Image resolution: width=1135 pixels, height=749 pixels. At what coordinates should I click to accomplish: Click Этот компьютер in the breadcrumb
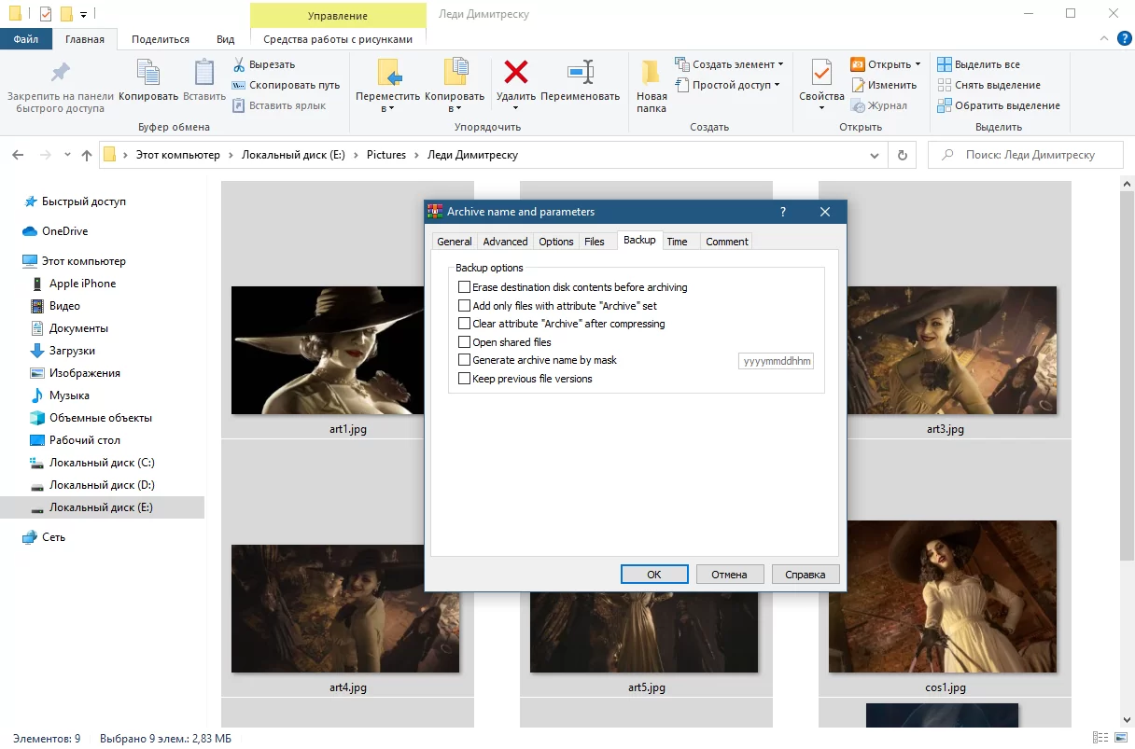click(178, 155)
